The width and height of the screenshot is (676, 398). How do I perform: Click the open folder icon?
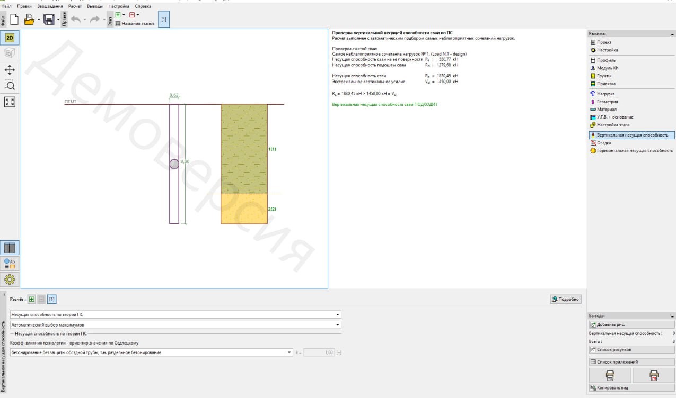(29, 20)
